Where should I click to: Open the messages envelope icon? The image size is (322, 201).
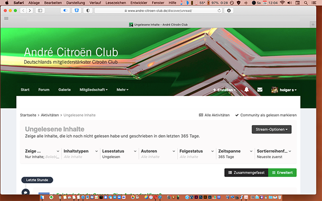(260, 89)
